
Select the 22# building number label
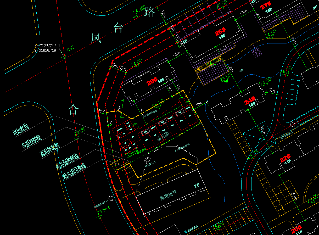tap(285, 158)
